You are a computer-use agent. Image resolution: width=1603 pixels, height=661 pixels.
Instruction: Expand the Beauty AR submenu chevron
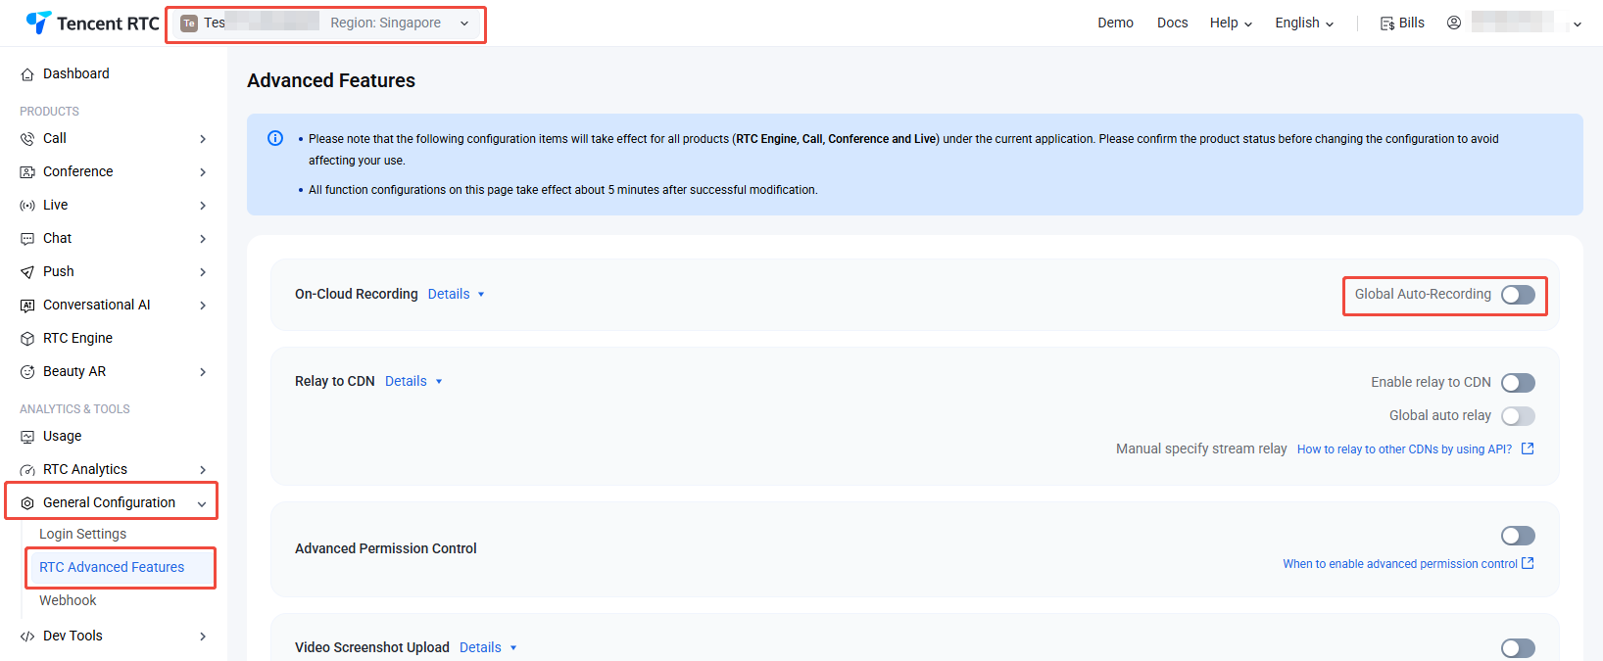coord(203,372)
